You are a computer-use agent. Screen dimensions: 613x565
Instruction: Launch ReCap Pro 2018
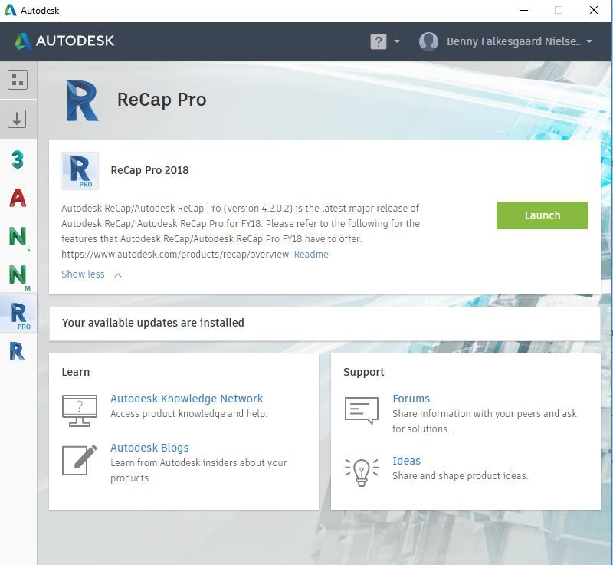coord(543,215)
